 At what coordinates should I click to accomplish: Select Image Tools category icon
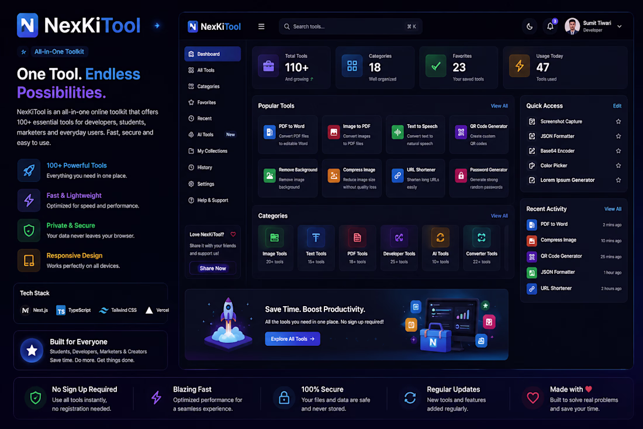[274, 237]
